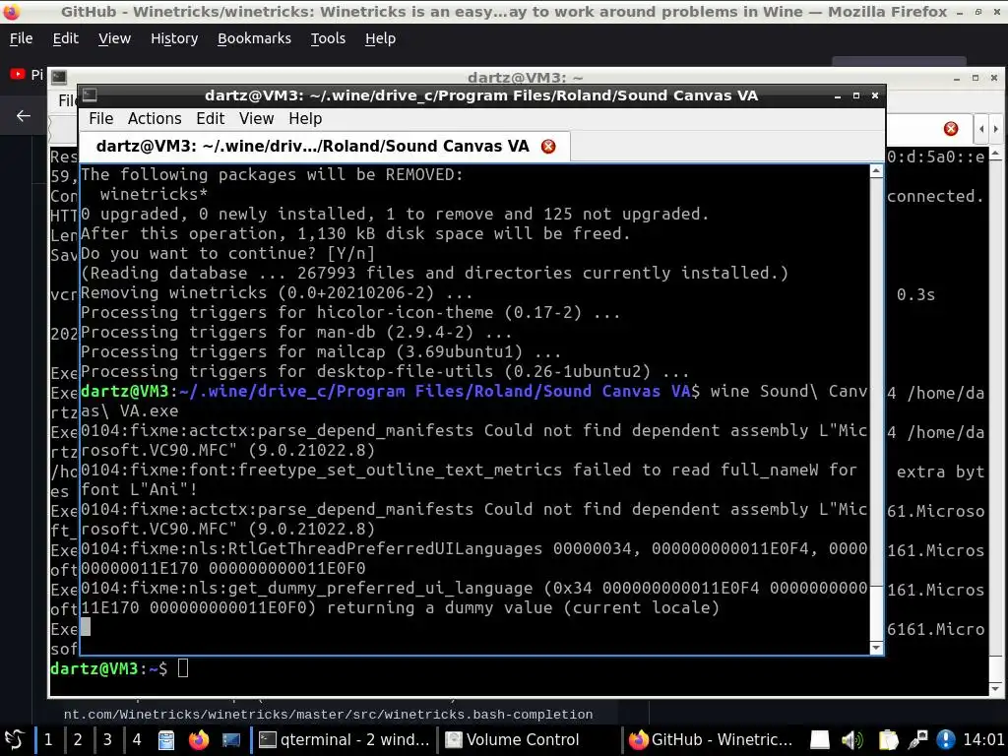Image resolution: width=1008 pixels, height=756 pixels.
Task: Open the volume speaker tray icon
Action: coord(852,740)
